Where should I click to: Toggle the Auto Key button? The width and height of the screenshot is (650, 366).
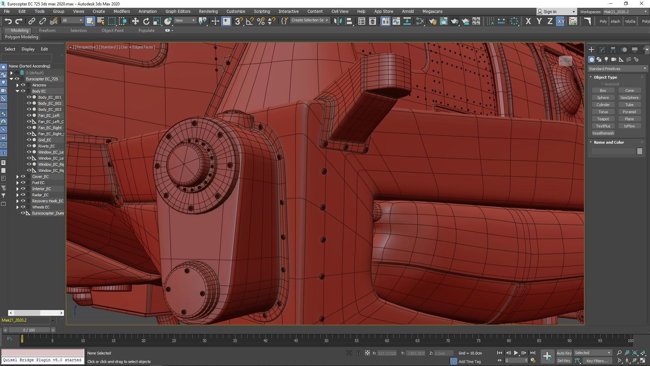point(564,353)
